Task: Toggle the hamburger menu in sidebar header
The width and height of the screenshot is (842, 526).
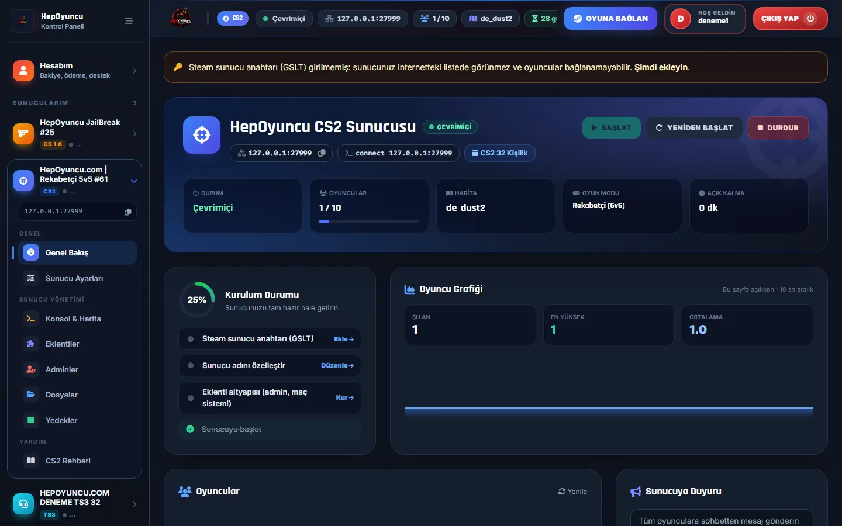Action: [x=129, y=21]
